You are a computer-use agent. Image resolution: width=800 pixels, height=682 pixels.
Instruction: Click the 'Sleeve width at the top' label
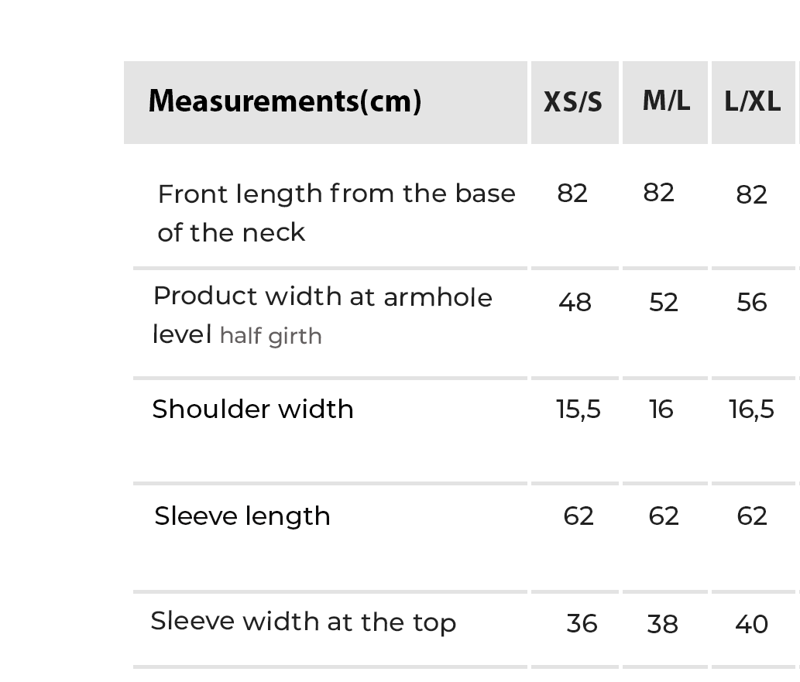[303, 622]
